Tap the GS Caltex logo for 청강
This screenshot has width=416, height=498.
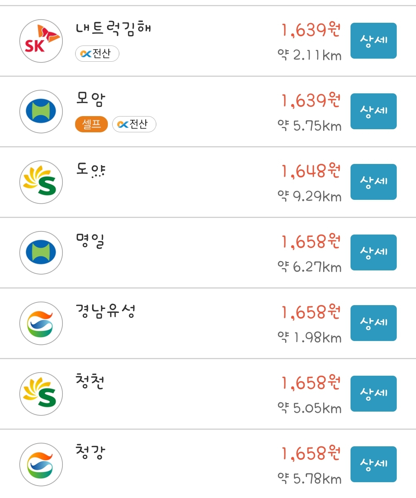(41, 464)
